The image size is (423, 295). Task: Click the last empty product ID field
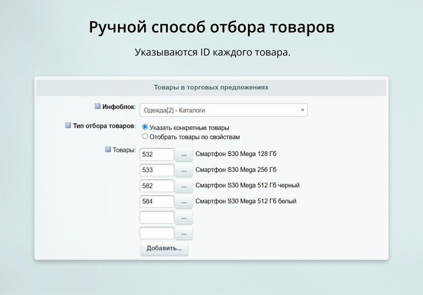coord(157,233)
